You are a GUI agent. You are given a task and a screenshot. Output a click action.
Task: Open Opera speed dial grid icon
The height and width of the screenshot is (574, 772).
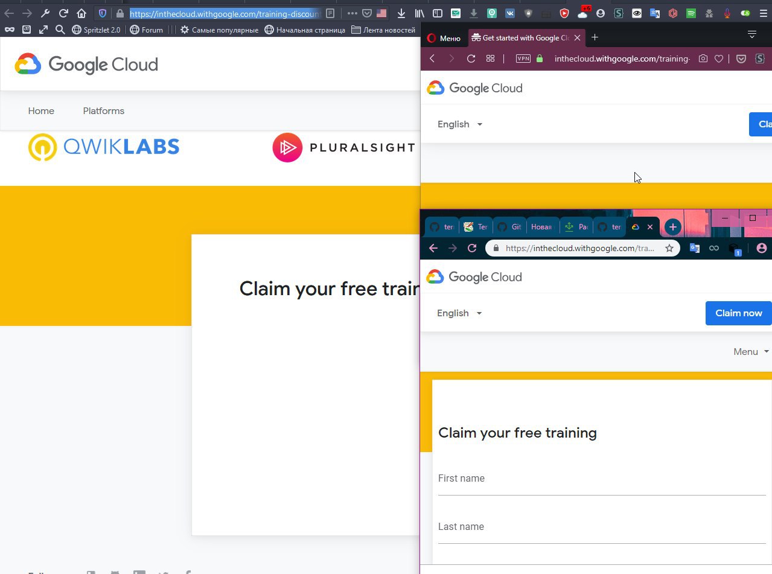click(x=490, y=59)
